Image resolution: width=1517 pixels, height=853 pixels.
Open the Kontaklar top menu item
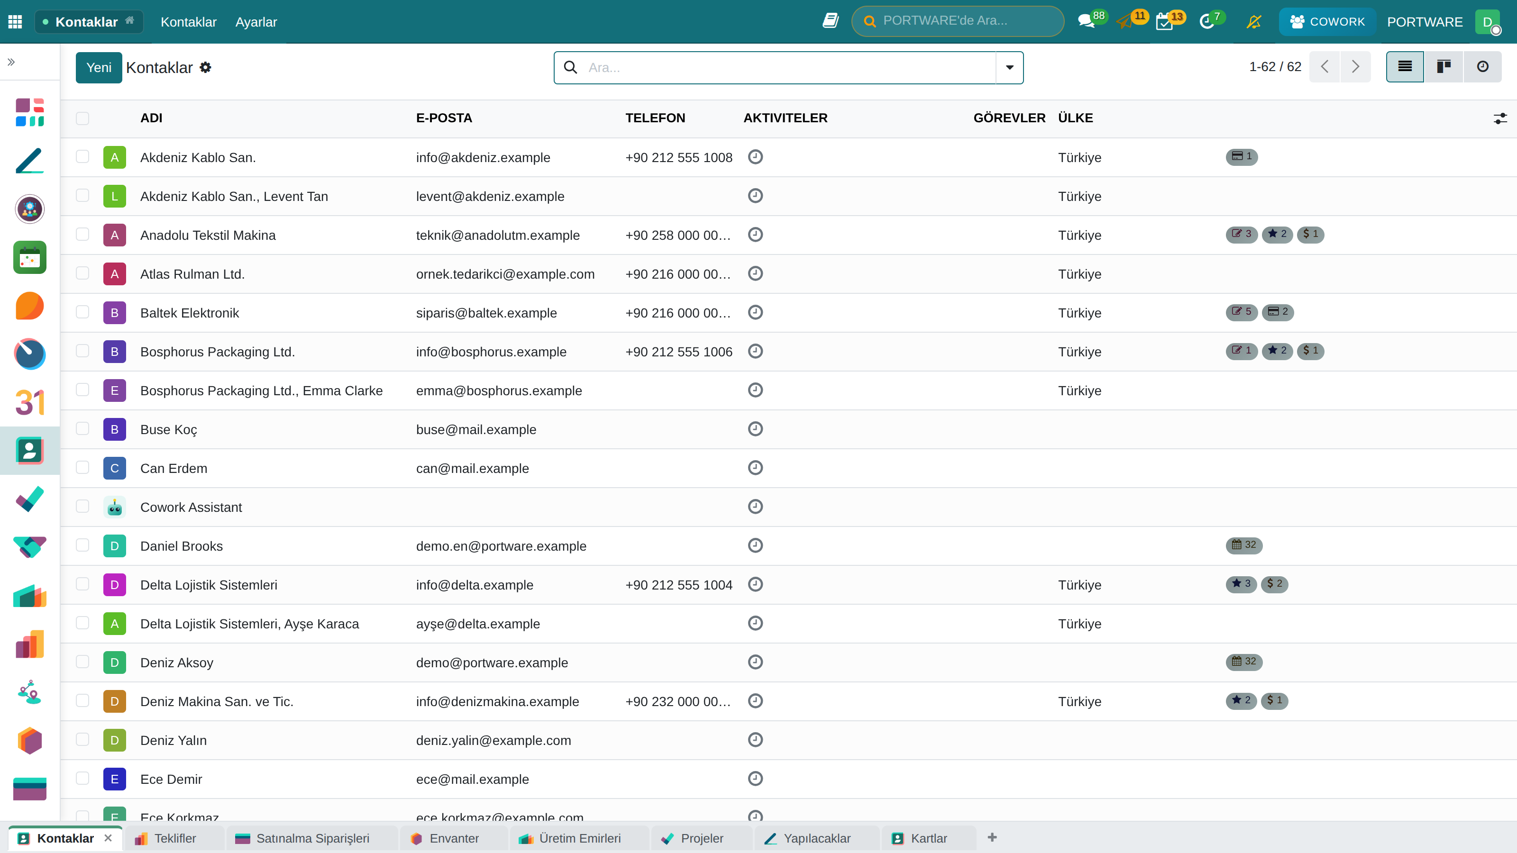tap(189, 22)
